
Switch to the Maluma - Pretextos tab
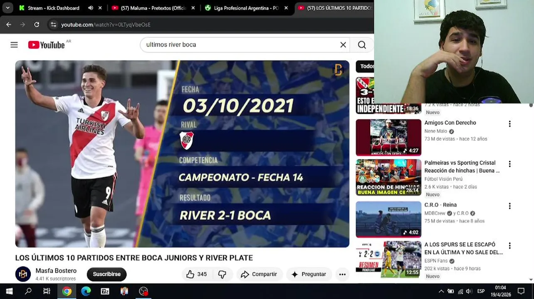coord(148,8)
